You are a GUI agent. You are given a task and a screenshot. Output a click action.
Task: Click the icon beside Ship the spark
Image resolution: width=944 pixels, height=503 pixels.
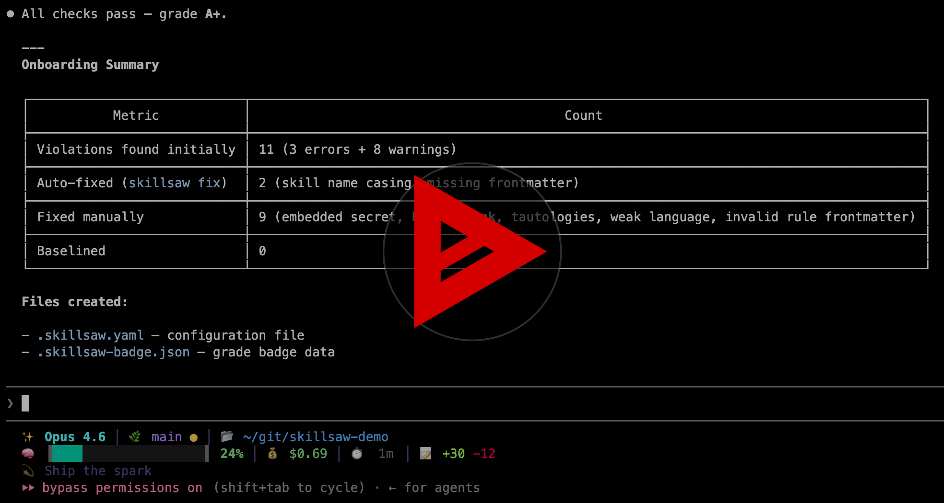[x=28, y=471]
